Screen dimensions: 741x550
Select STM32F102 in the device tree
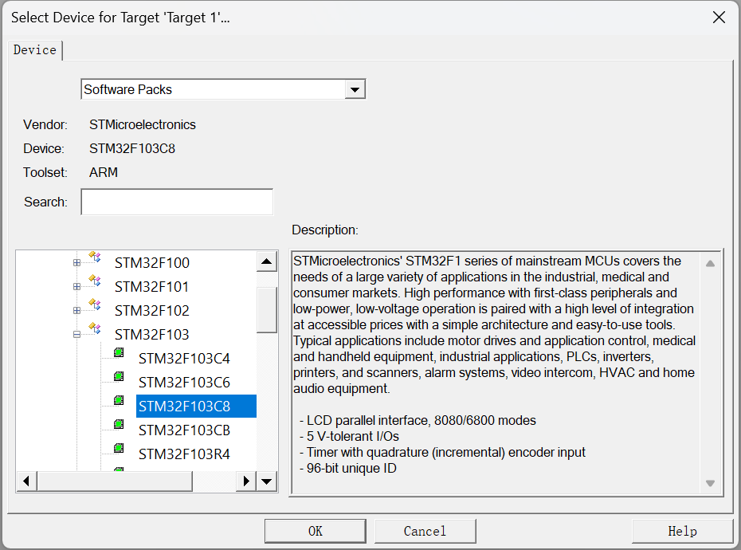(x=151, y=311)
